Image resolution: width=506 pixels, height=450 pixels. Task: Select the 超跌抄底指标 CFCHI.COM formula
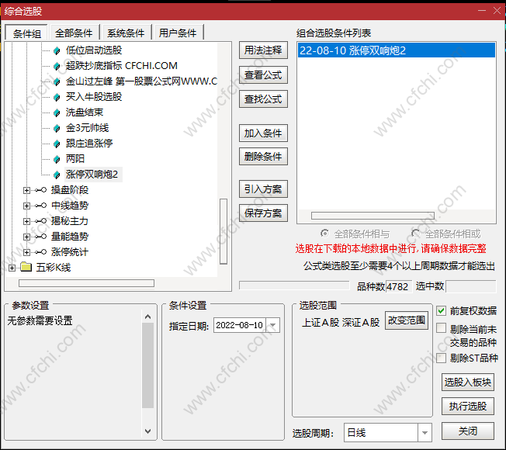pos(122,66)
